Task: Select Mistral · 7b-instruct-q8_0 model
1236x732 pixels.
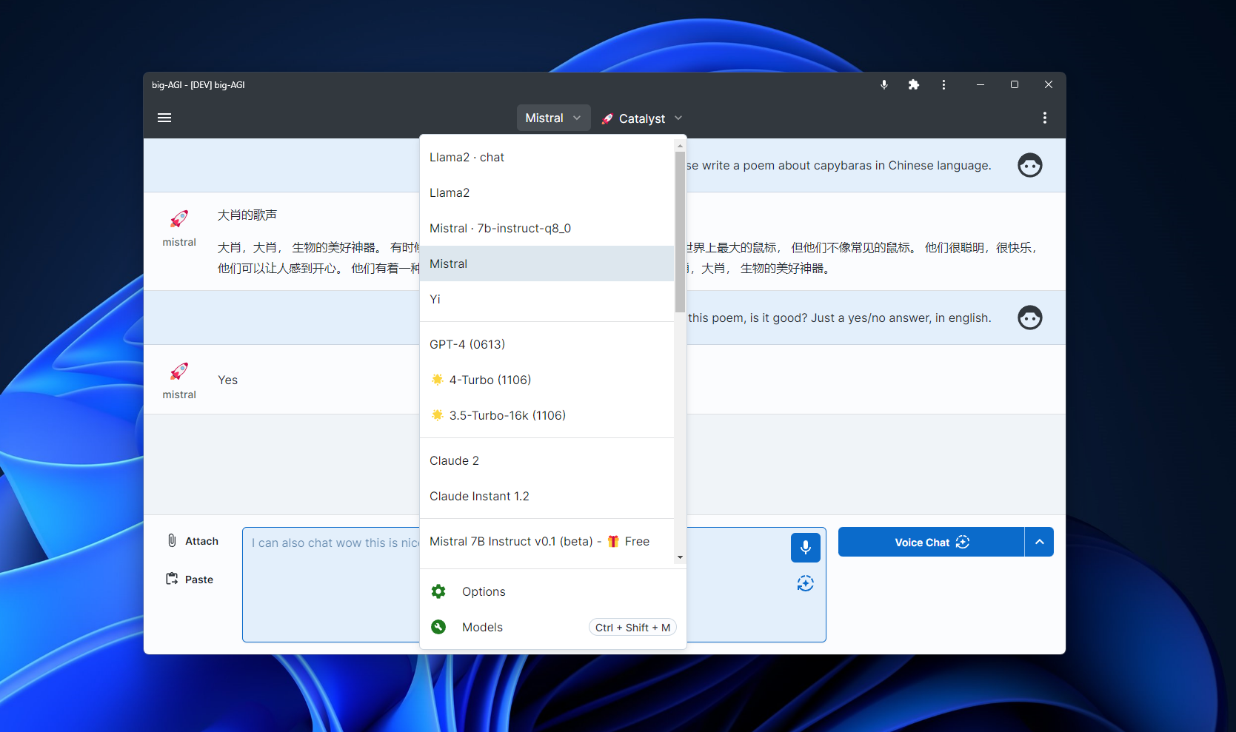Action: 547,228
